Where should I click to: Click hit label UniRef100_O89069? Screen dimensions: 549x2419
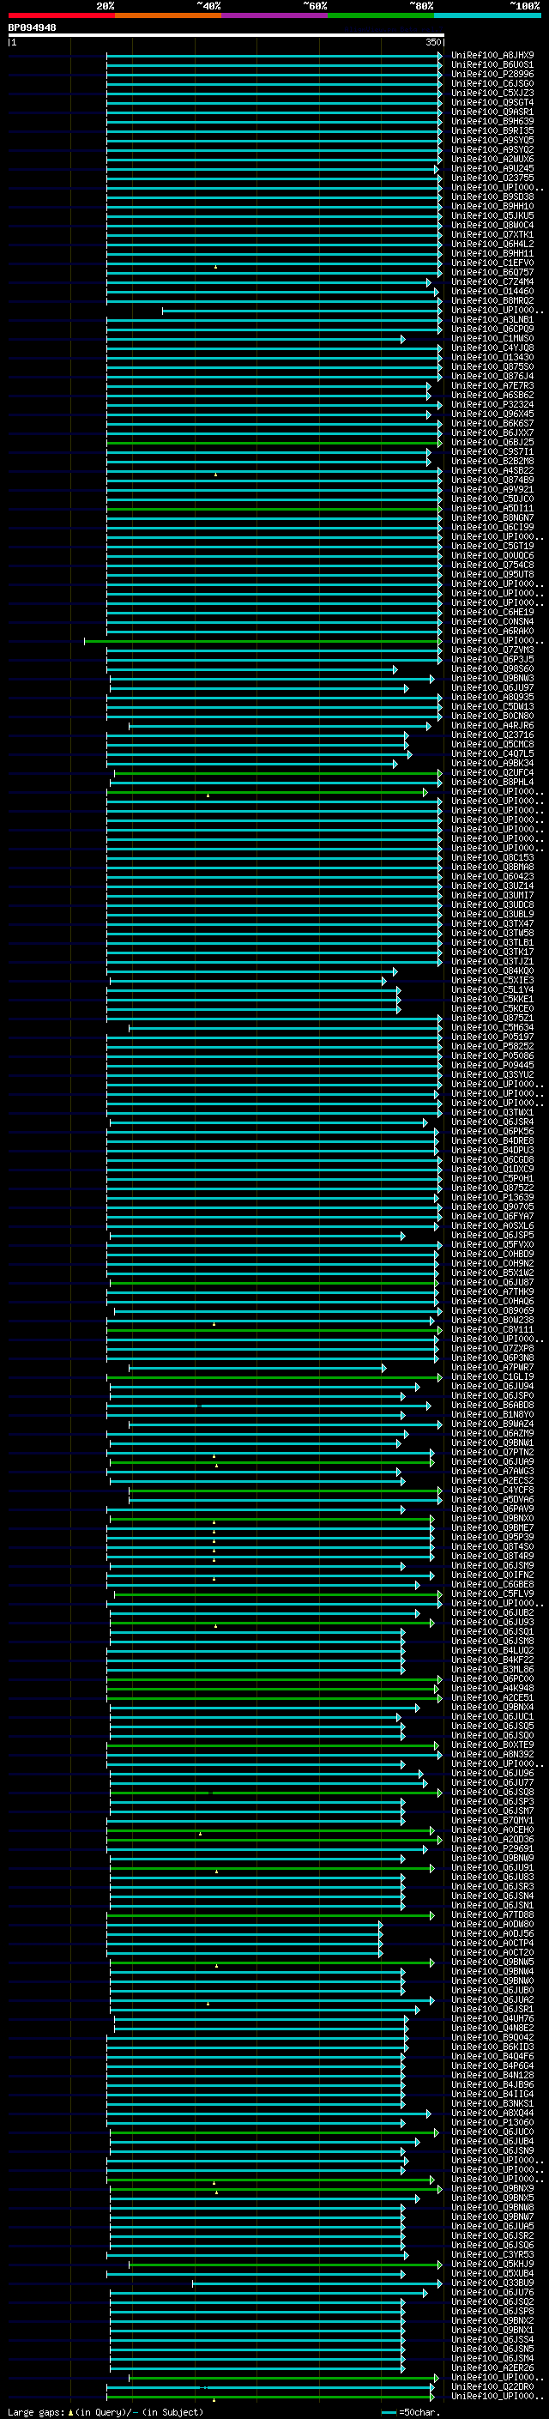pos(492,1311)
